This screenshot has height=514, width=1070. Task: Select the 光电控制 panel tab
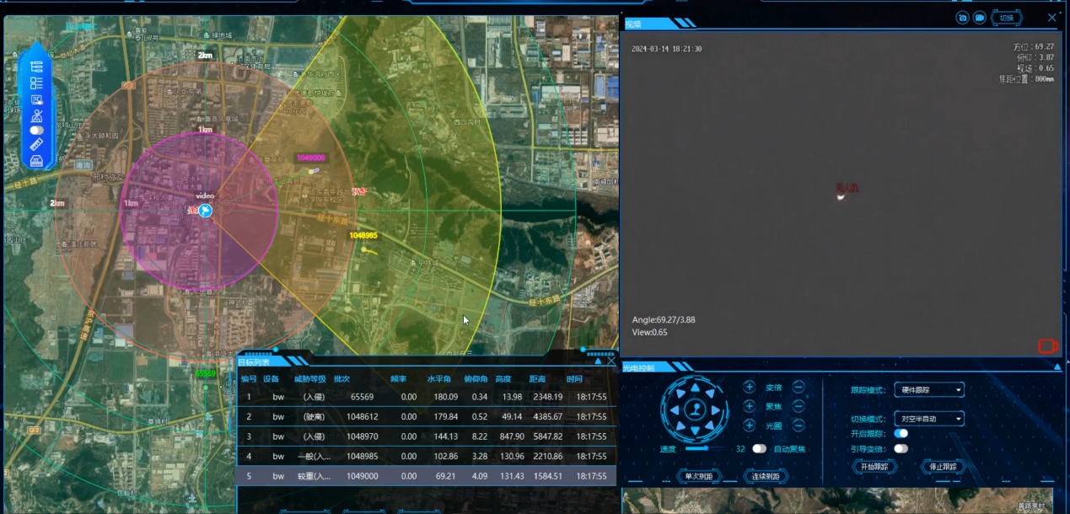click(639, 367)
